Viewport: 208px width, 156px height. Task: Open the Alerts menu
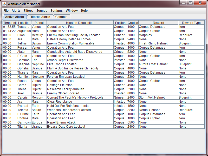pos(16,11)
